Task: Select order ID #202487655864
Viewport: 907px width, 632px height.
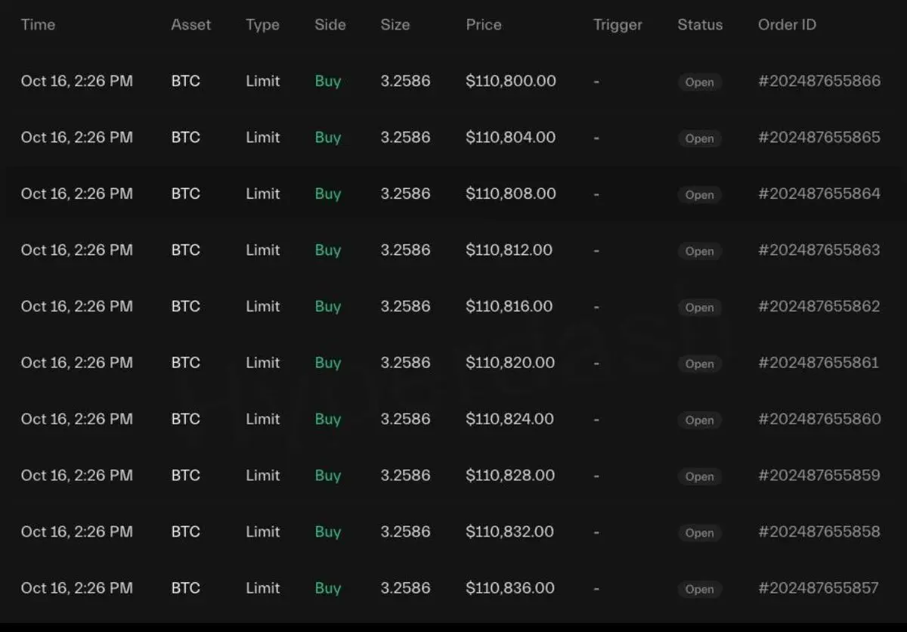Action: 819,194
